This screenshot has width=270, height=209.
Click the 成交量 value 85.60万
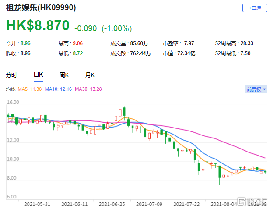[139, 43]
